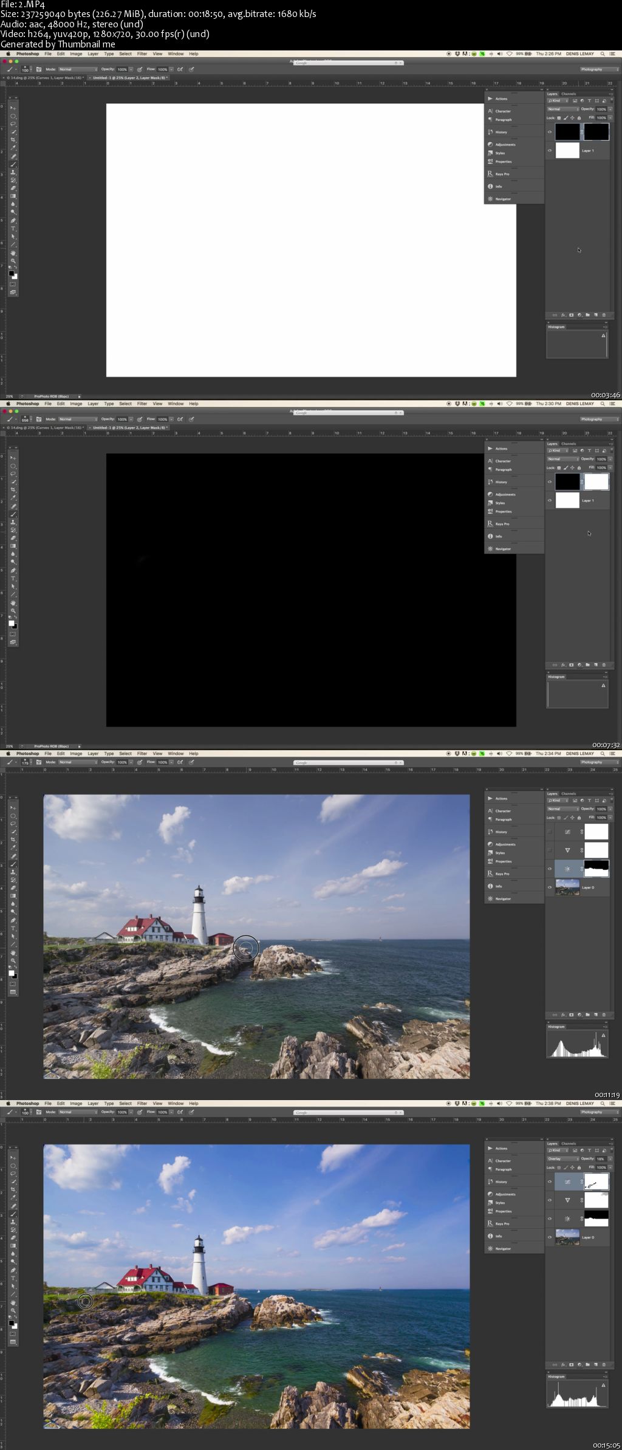Open the brush Mode dropdown in the 00:03:46 frame
The width and height of the screenshot is (622, 1450).
pyautogui.click(x=78, y=69)
